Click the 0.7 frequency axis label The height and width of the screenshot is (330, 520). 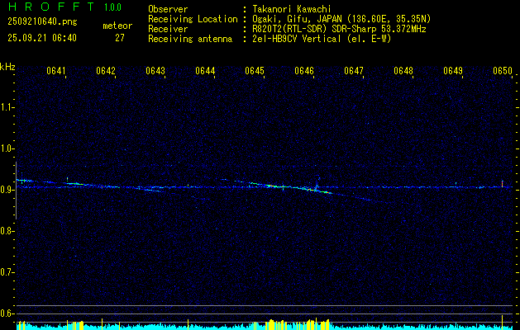point(7,272)
